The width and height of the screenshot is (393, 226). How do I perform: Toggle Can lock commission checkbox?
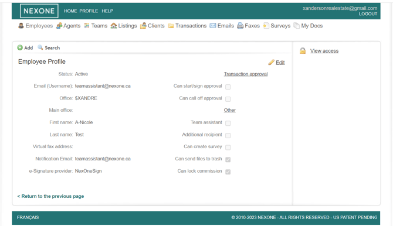[228, 172]
